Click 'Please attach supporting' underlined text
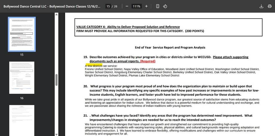The image size is (275, 136). (231, 57)
